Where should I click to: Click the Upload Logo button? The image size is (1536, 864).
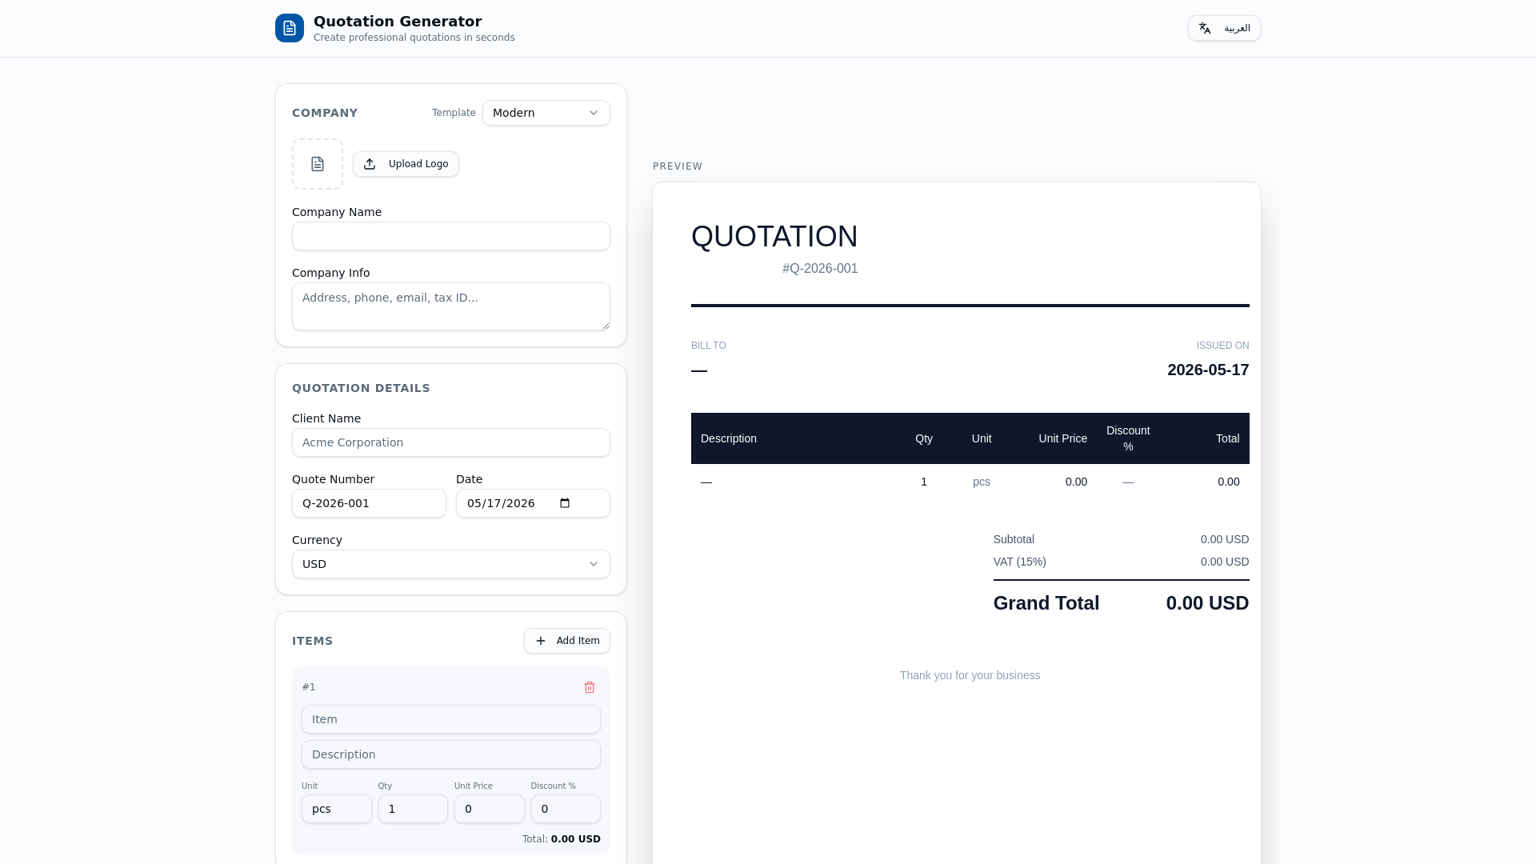(x=406, y=164)
